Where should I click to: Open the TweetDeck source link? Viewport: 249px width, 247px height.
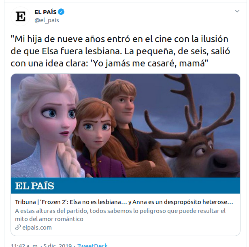[92, 245]
